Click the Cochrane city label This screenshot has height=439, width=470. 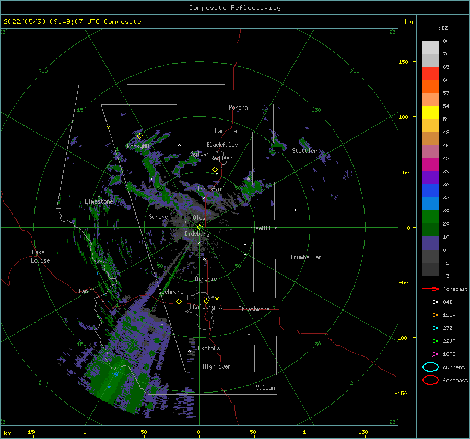coord(171,292)
